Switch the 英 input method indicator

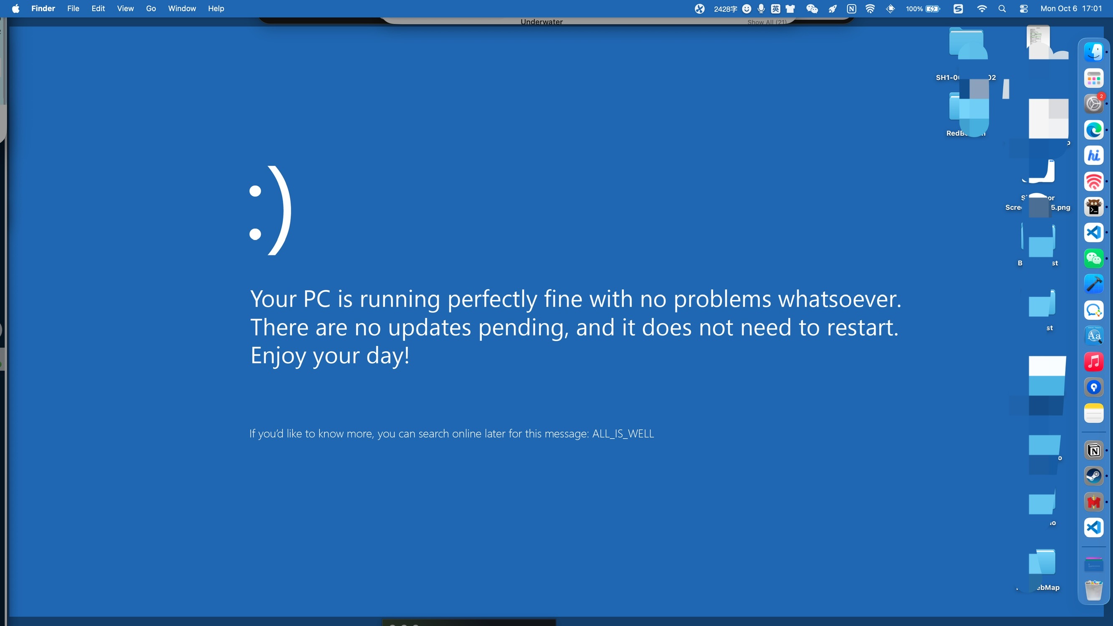pos(776,9)
